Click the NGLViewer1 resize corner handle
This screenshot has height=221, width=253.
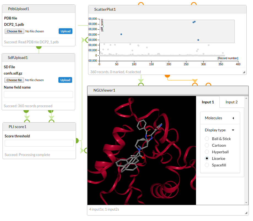pos(246,213)
